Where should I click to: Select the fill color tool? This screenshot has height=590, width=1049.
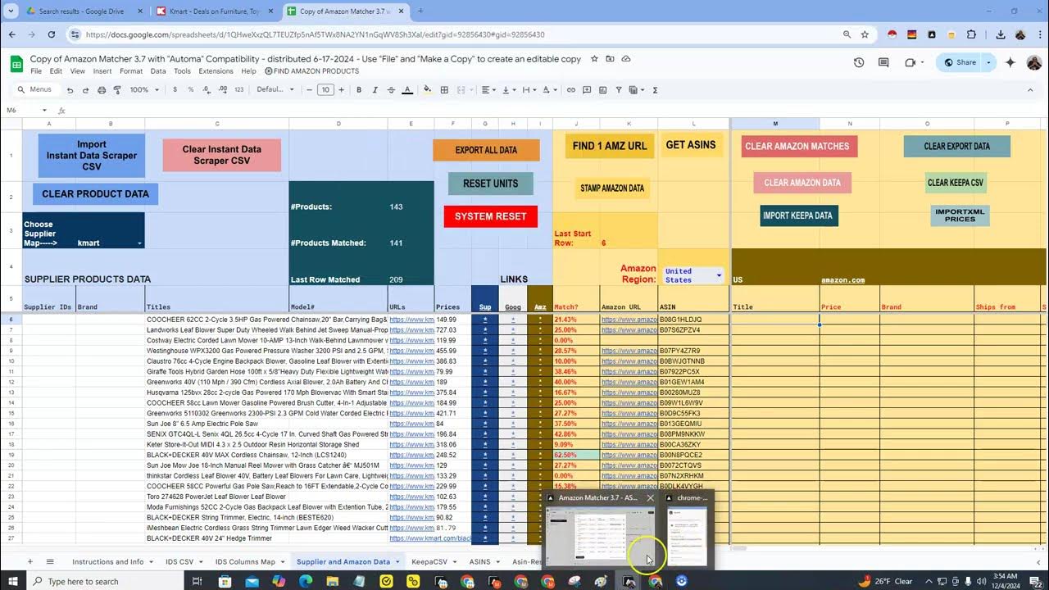click(426, 89)
